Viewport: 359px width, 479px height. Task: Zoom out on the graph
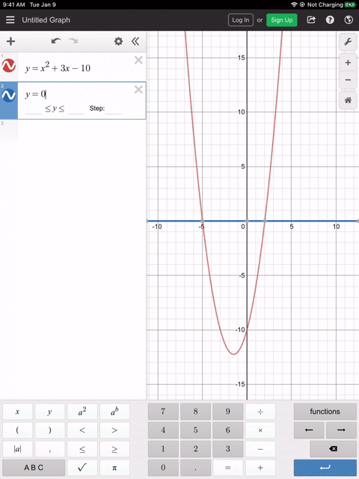tap(348, 80)
